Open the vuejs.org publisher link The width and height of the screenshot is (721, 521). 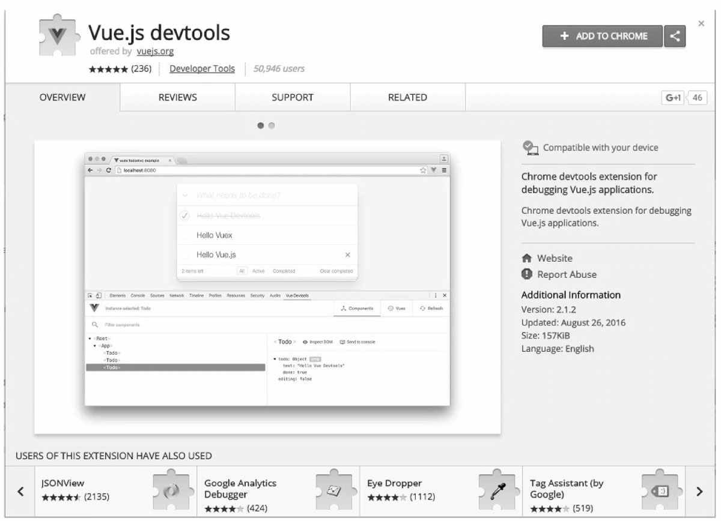click(155, 52)
